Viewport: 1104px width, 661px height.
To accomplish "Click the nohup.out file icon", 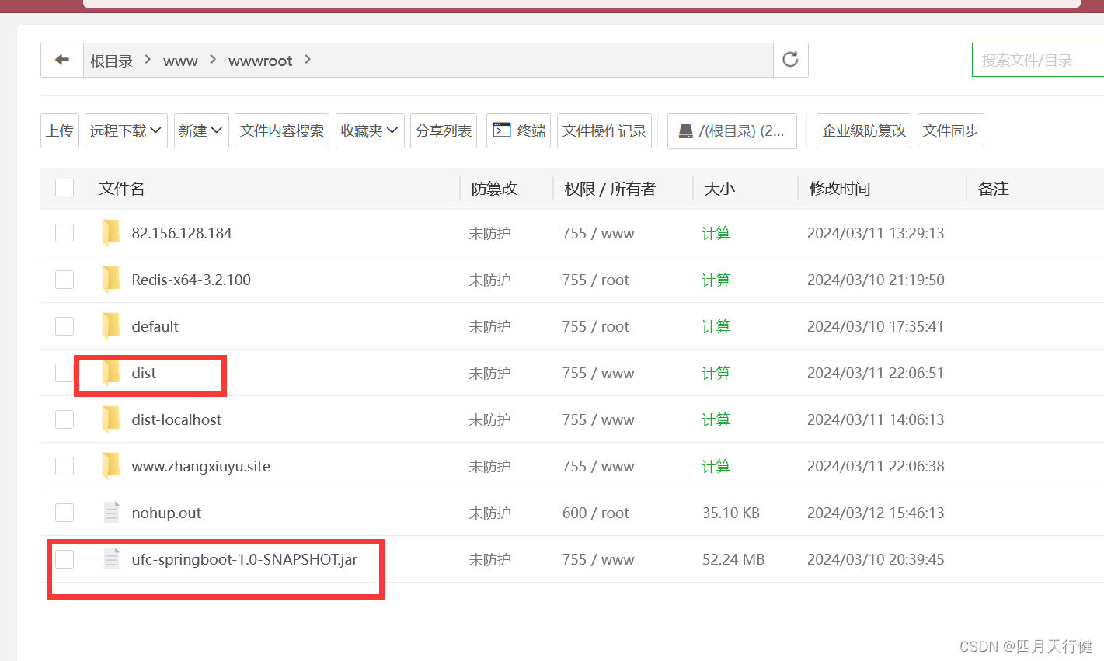I will (111, 513).
